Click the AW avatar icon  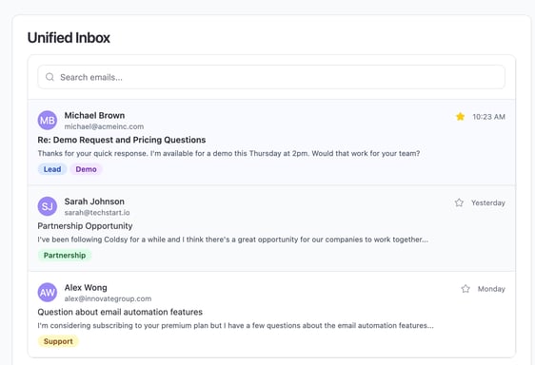(x=47, y=293)
